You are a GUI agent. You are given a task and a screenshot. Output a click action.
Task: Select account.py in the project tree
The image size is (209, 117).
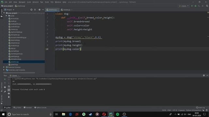pos(14,19)
